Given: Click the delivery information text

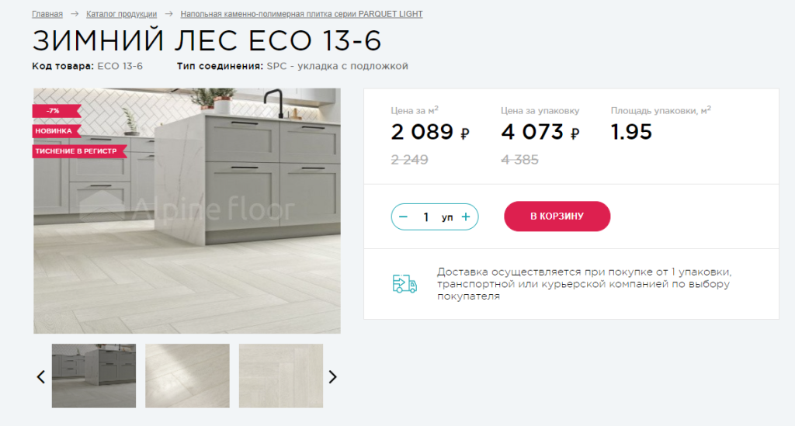Looking at the screenshot, I should [584, 284].
